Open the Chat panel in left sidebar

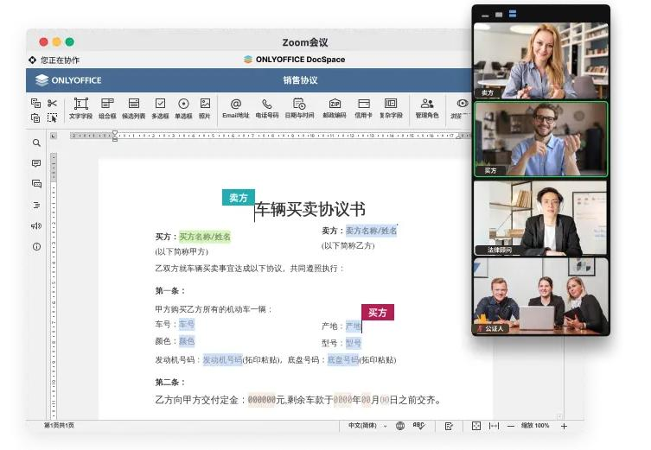(36, 184)
